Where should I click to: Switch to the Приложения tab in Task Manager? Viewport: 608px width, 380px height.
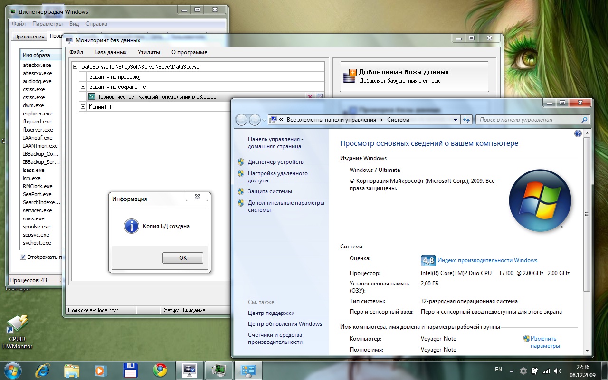tap(29, 37)
